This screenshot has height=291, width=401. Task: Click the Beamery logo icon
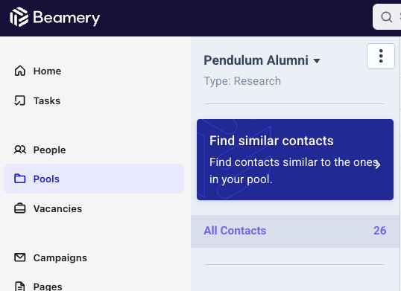click(x=19, y=17)
